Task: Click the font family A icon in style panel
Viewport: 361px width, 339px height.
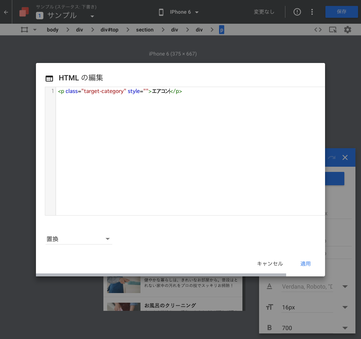Action: coord(269,286)
